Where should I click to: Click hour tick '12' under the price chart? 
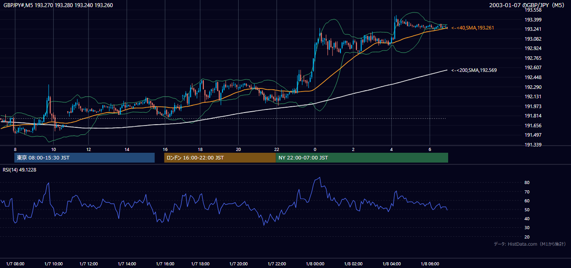click(88, 150)
